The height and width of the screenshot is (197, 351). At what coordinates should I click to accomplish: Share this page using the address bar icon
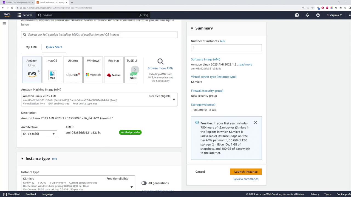tap(308, 8)
